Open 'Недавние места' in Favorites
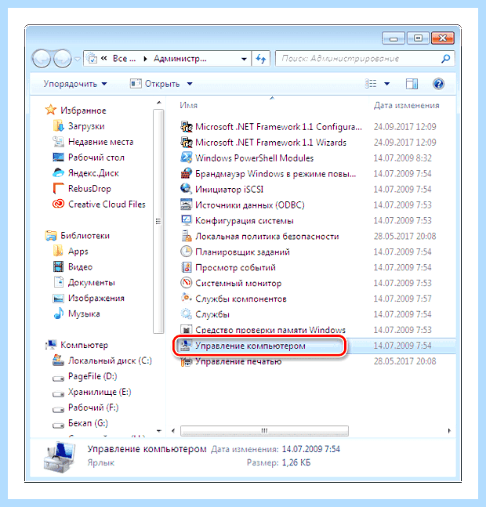Viewport: 486px width, 507px height. click(x=92, y=142)
